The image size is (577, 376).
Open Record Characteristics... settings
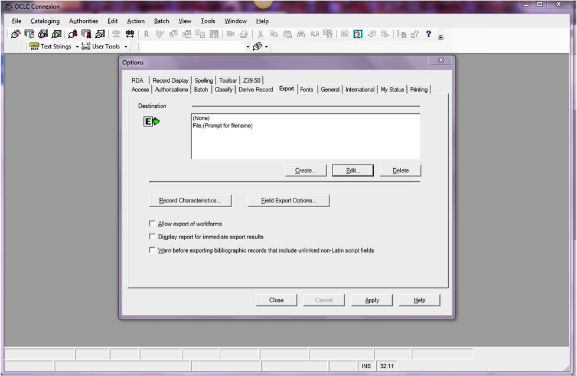tap(190, 201)
